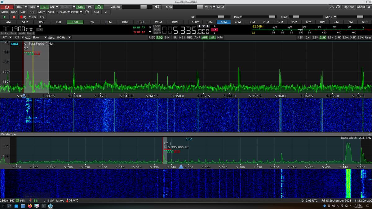Toggle the NR noise reduction button
This screenshot has height=209, width=372.
coord(175,37)
